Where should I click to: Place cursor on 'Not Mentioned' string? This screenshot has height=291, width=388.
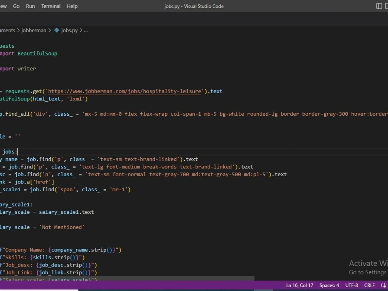click(62, 227)
